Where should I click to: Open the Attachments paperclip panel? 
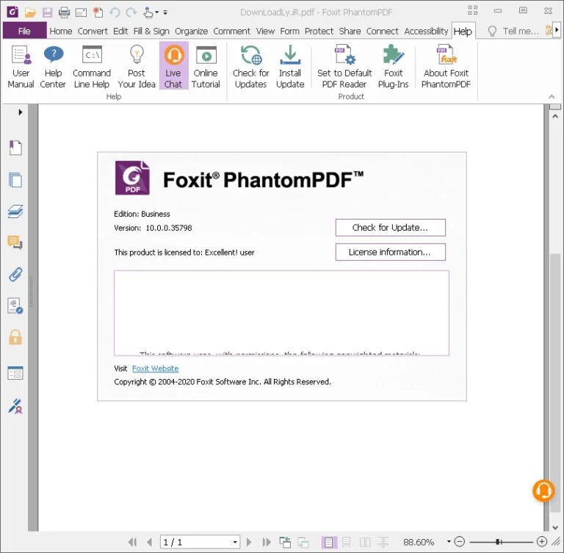tap(15, 274)
